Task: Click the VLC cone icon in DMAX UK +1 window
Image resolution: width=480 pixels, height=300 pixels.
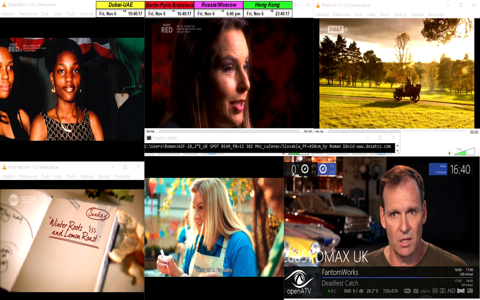Action: click(317, 5)
